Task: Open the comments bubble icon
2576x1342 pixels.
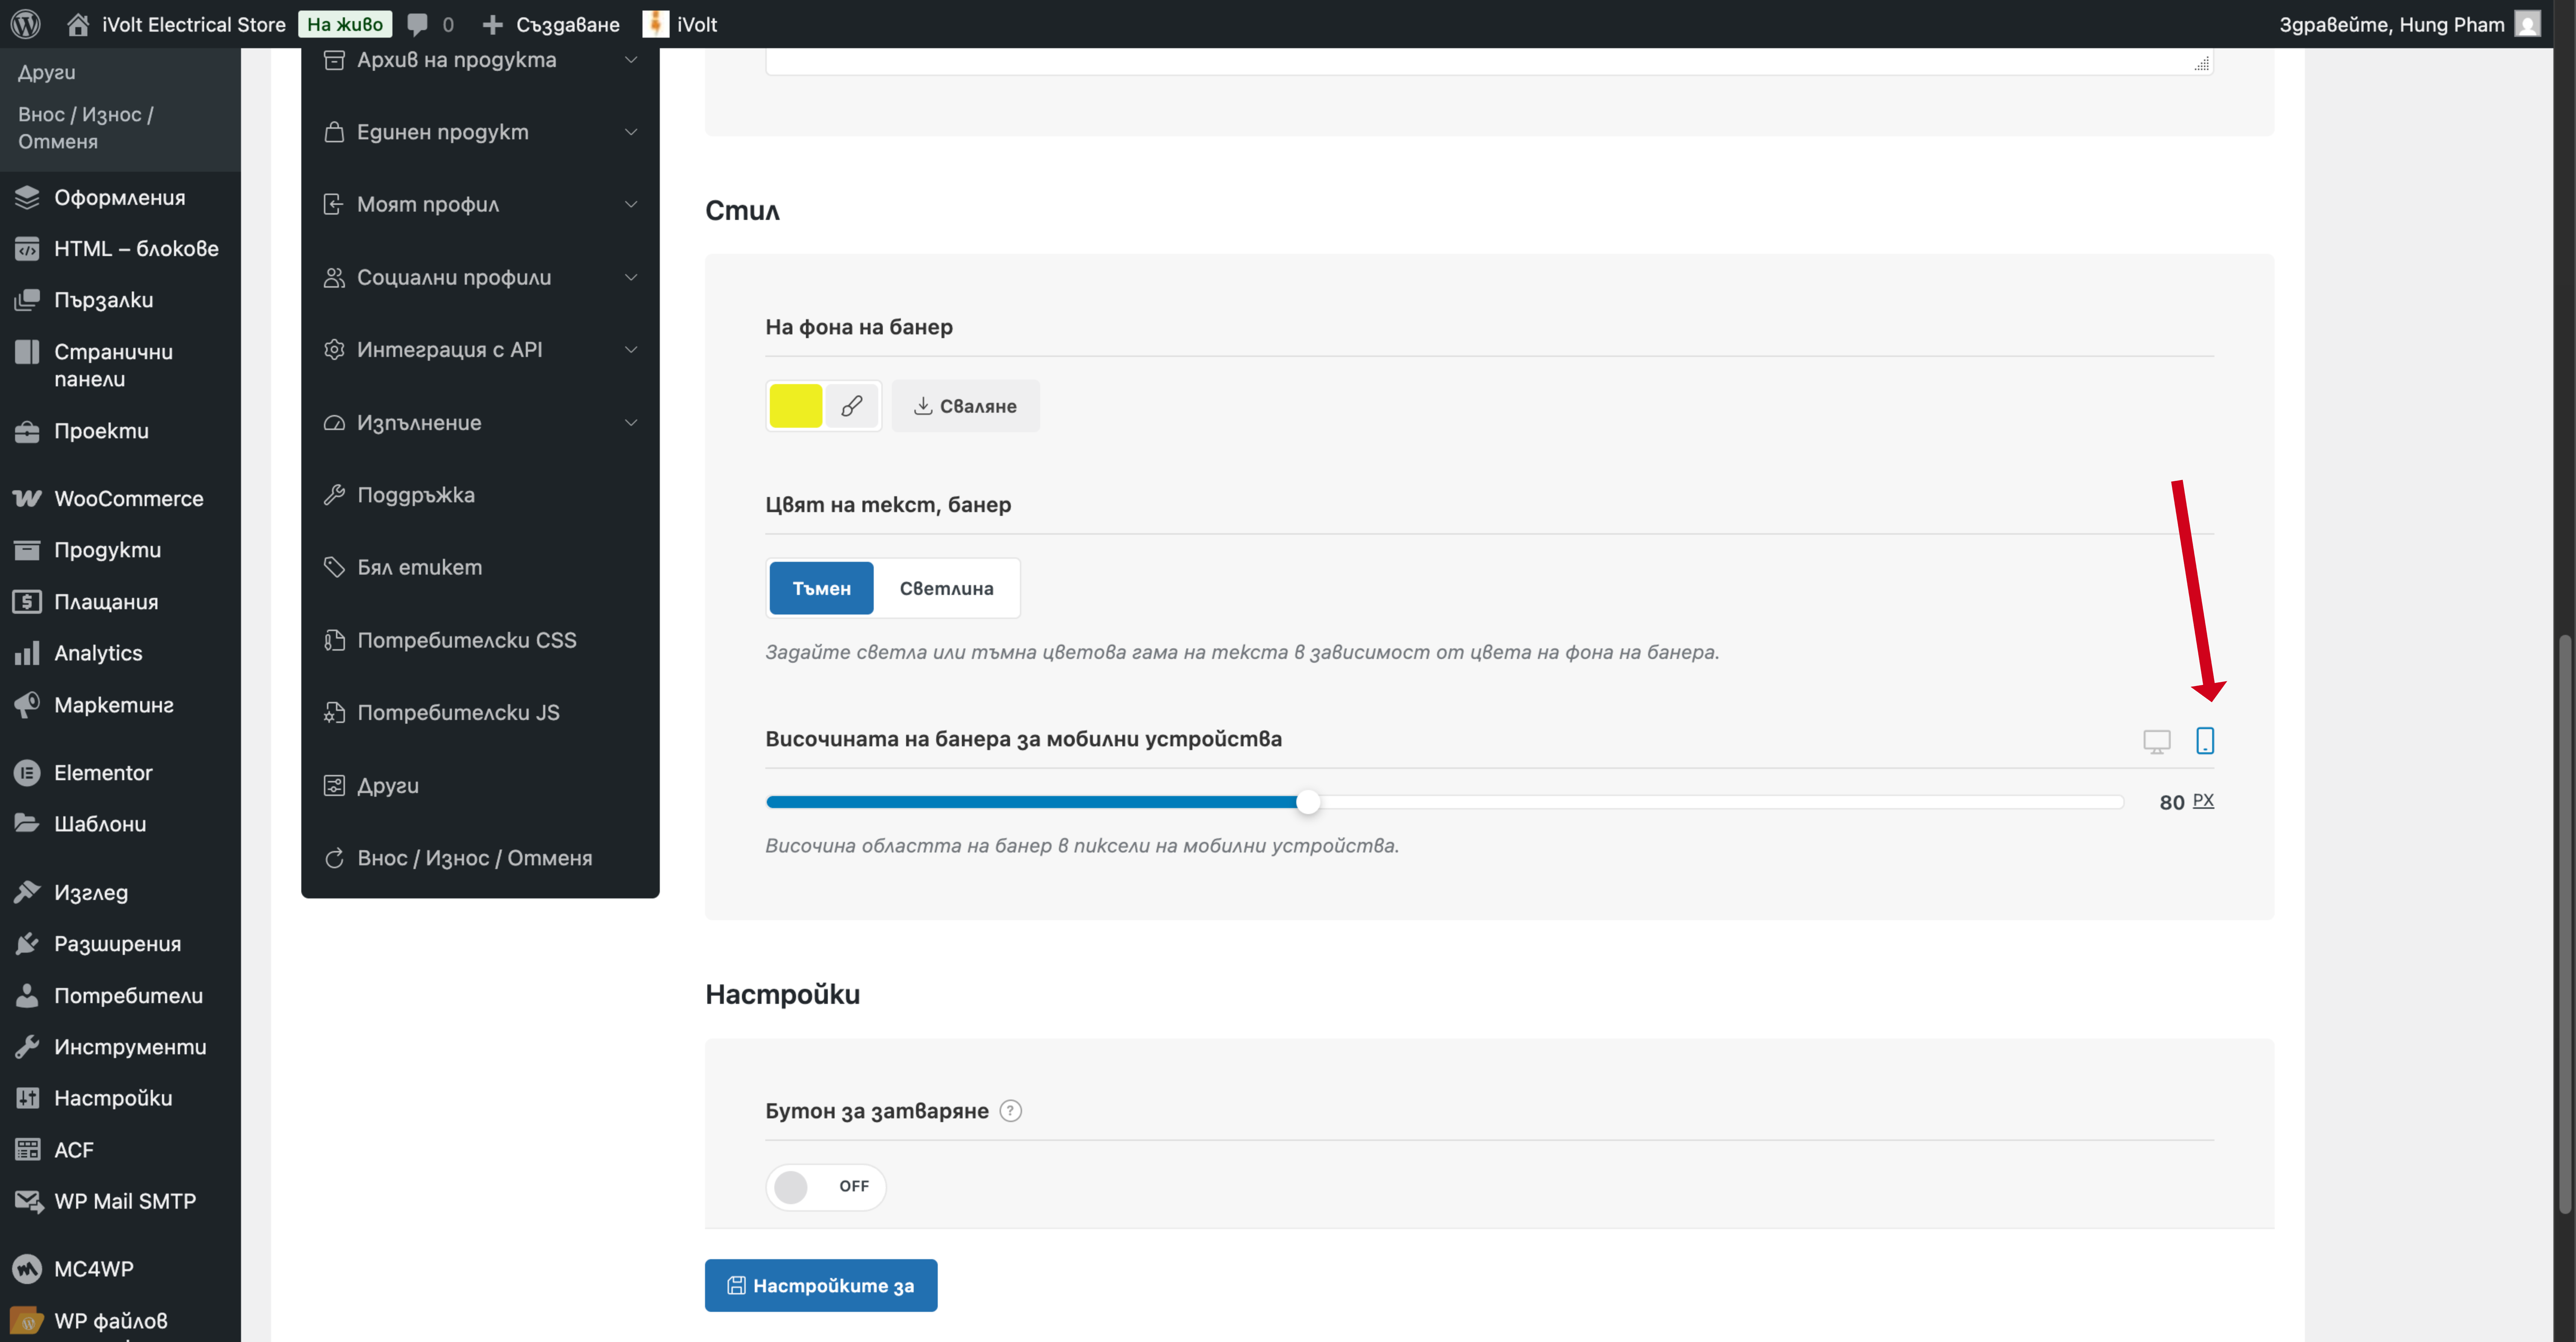Action: 418,24
